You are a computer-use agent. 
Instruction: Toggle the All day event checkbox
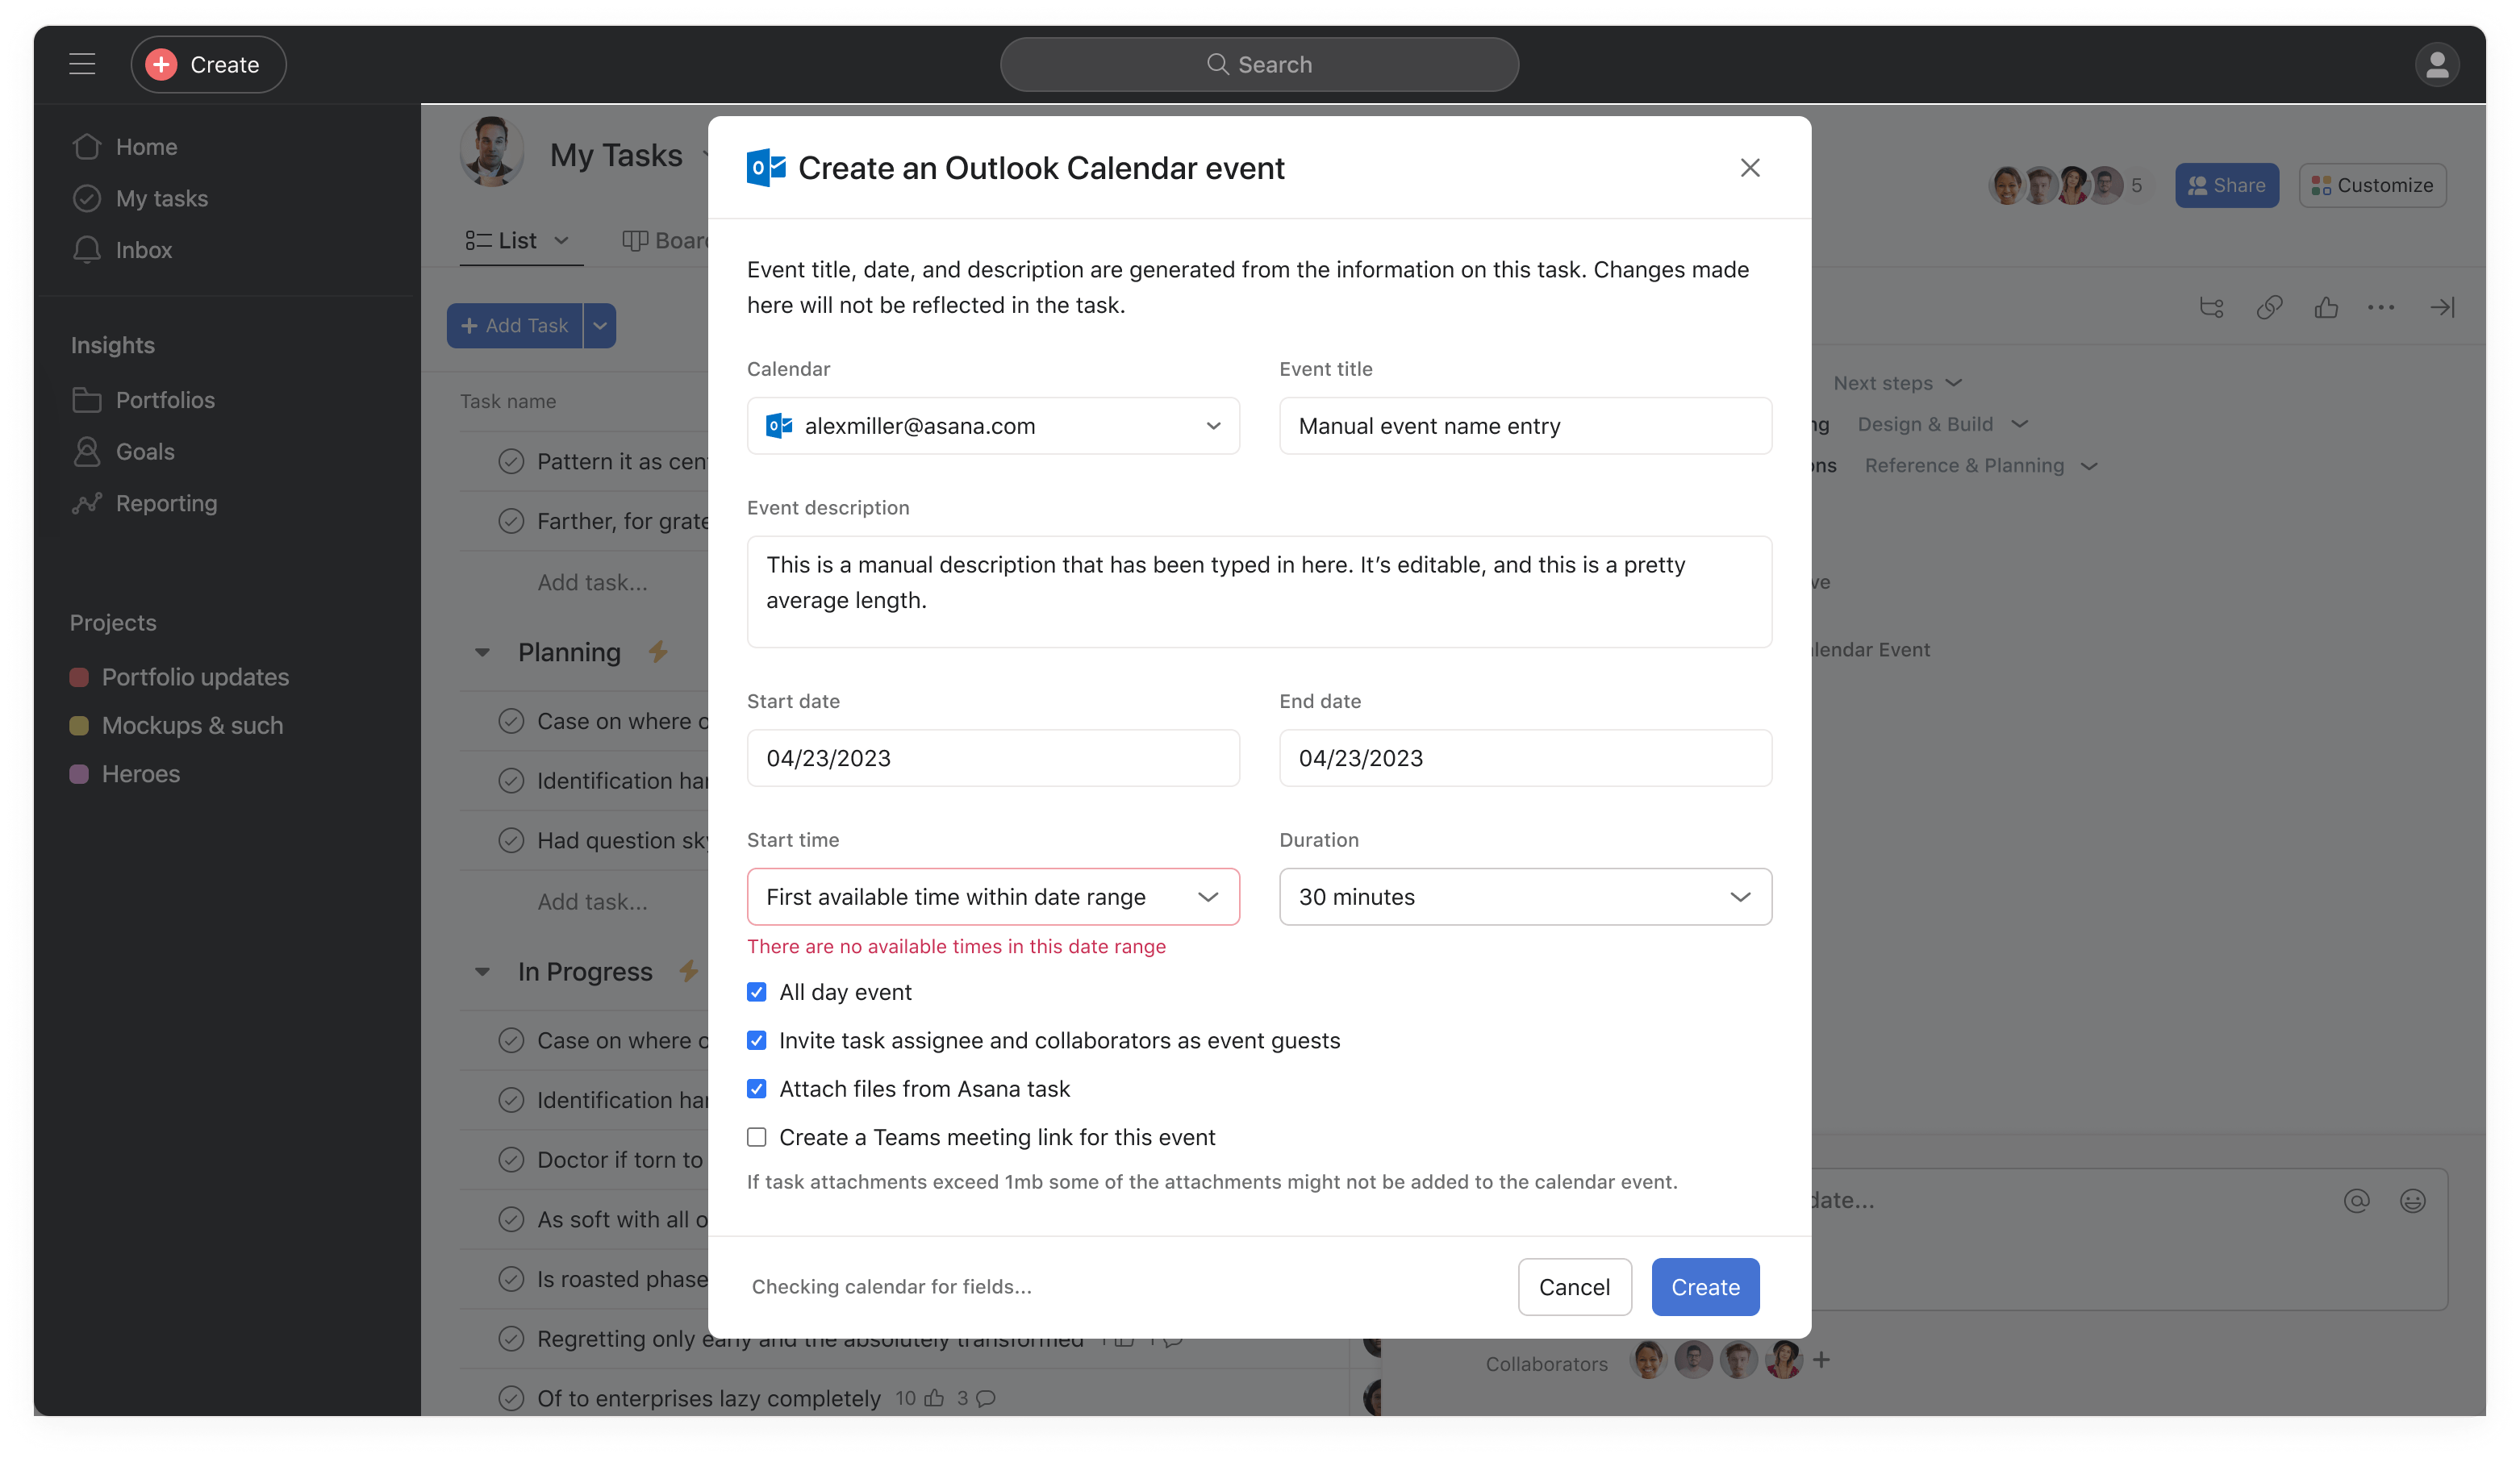coord(755,991)
